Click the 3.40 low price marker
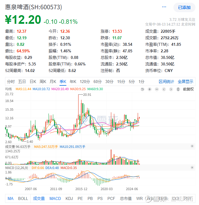Viewport: 199px width, 205px height. pyautogui.click(x=30, y=142)
